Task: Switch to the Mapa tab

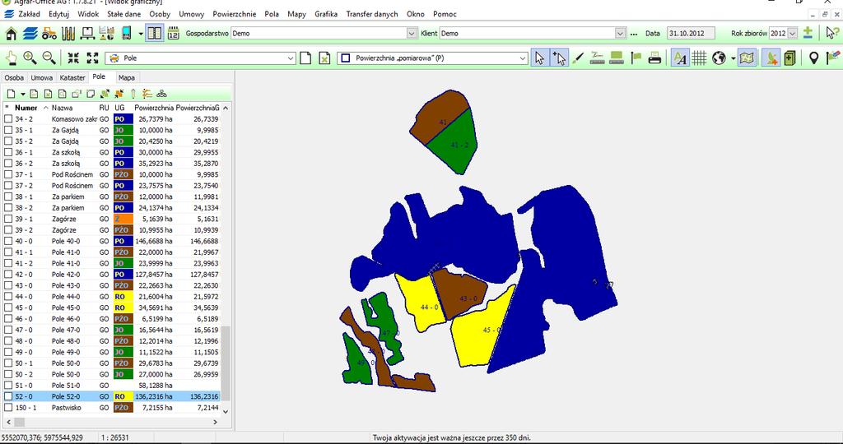Action: pos(127,78)
